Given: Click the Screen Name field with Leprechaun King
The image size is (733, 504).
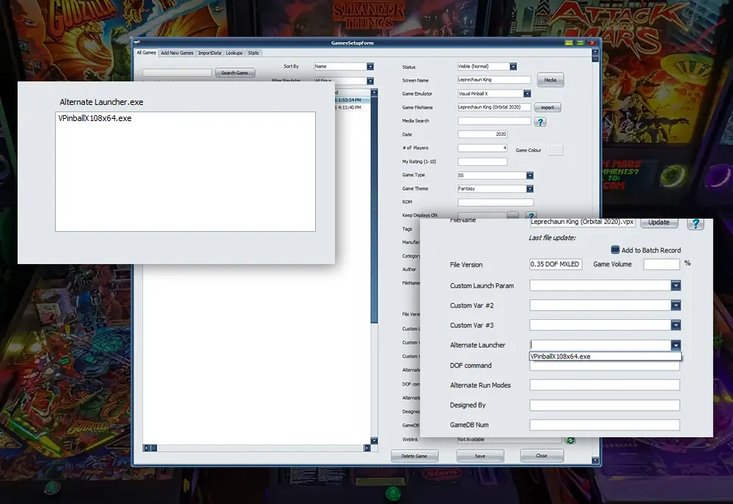Looking at the screenshot, I should coord(494,80).
